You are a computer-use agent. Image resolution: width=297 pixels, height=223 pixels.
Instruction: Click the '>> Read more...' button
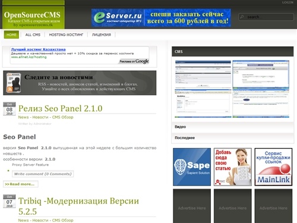(21, 184)
